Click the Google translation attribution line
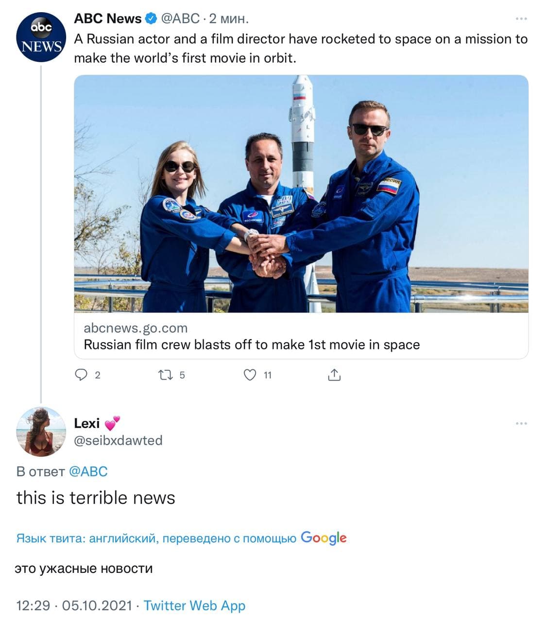 pos(181,538)
